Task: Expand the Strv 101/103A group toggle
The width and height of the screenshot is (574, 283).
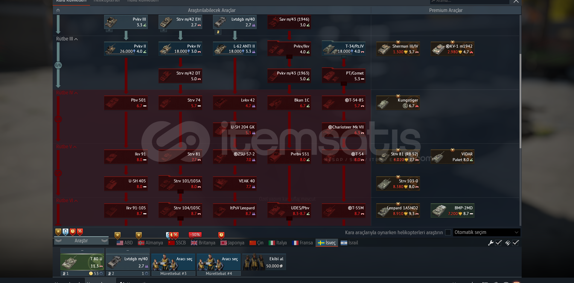Action: [180, 191]
